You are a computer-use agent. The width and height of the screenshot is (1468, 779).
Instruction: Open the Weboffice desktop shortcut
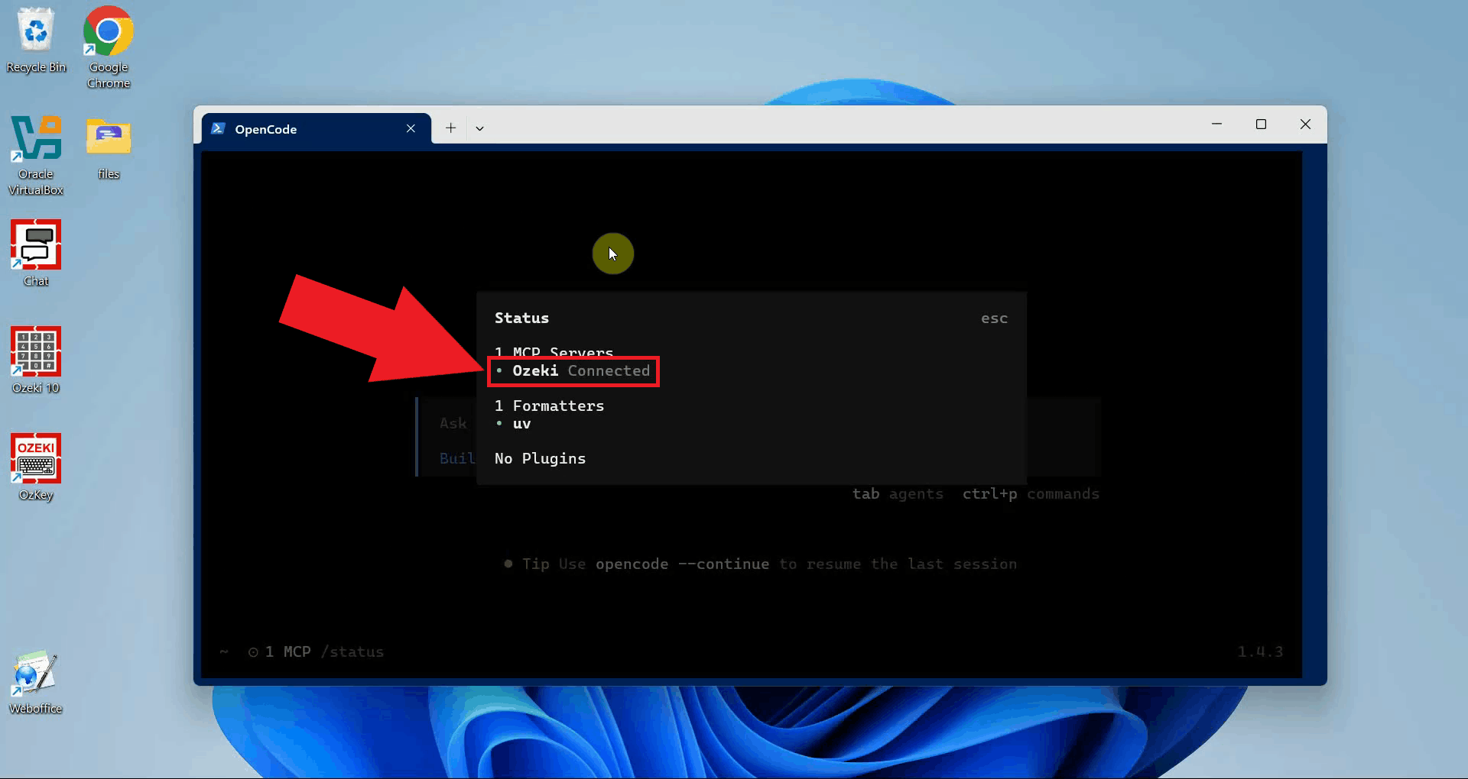click(36, 681)
